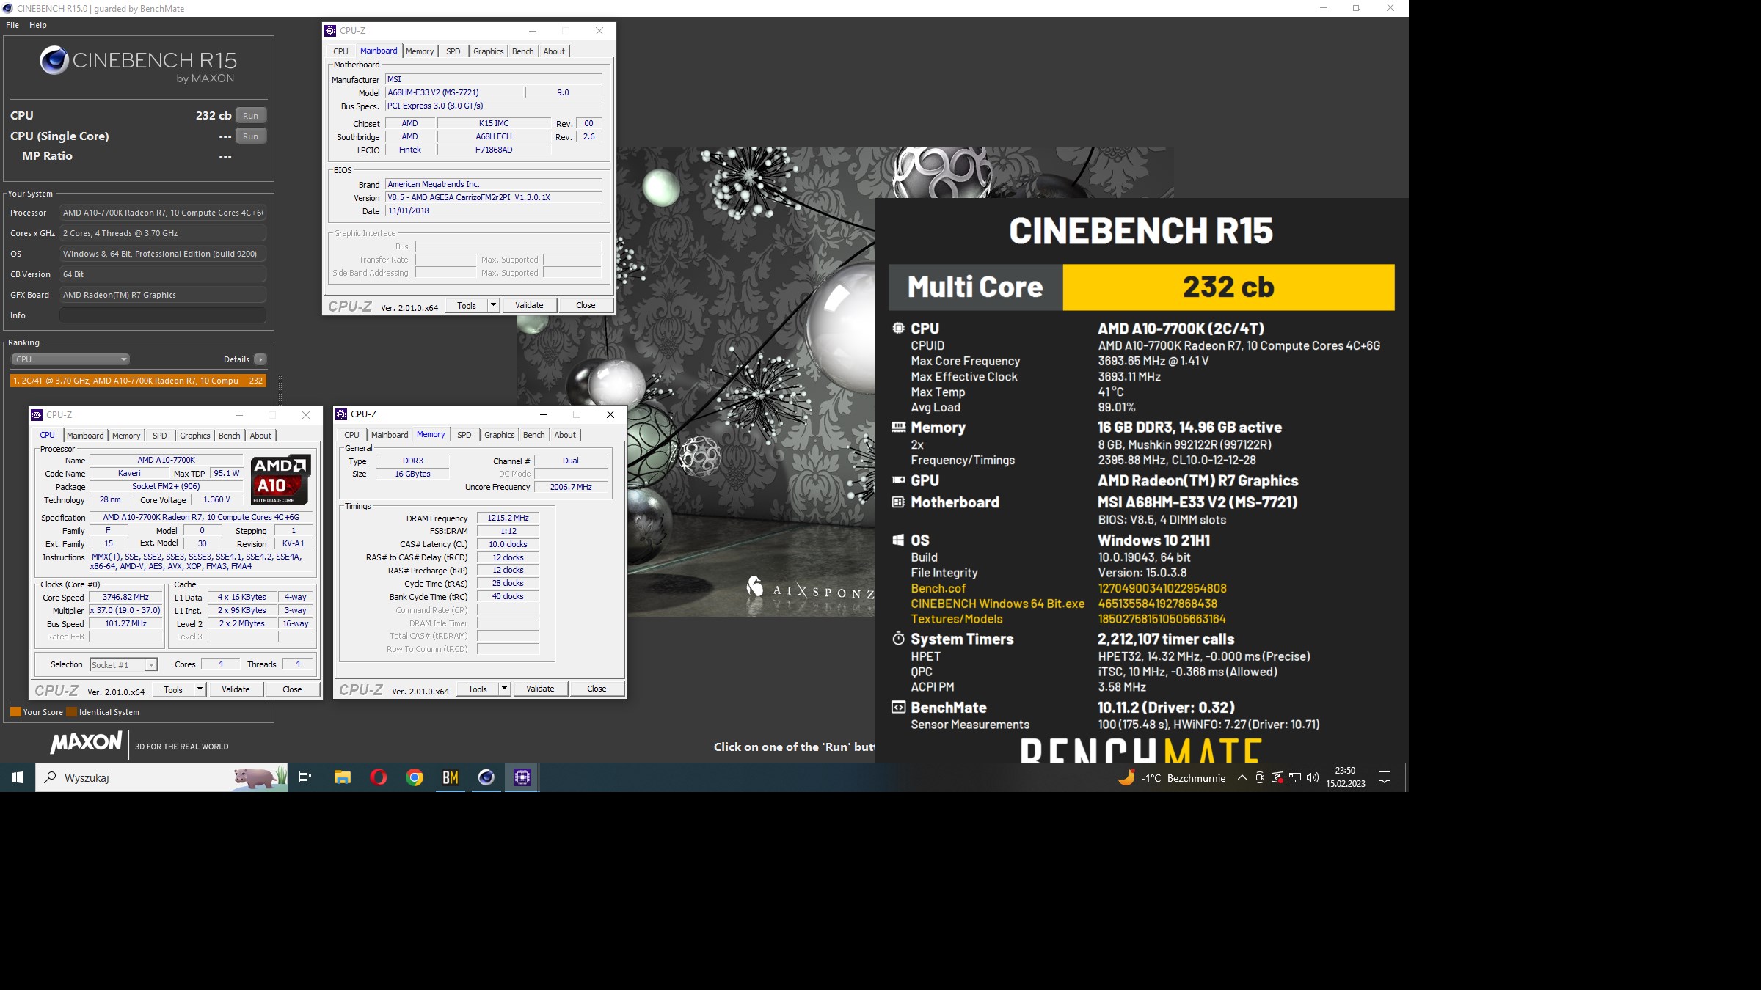Click DRAM Frequency value 1215.2 MHz
This screenshot has width=1761, height=990.
508,518
